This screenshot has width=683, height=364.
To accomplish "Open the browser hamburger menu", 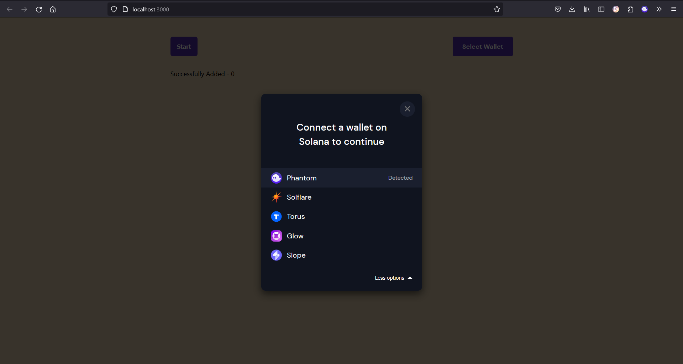I will [x=674, y=9].
